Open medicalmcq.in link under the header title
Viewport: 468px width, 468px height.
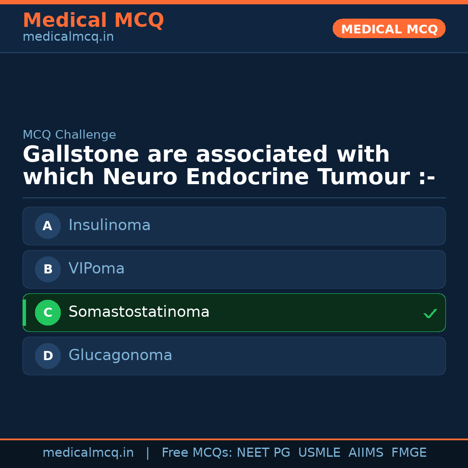coord(68,37)
